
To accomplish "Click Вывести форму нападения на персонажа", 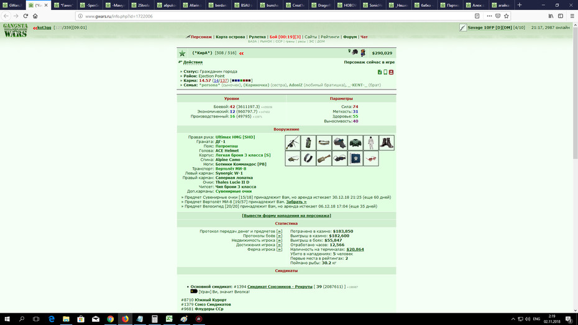I will [x=287, y=216].
